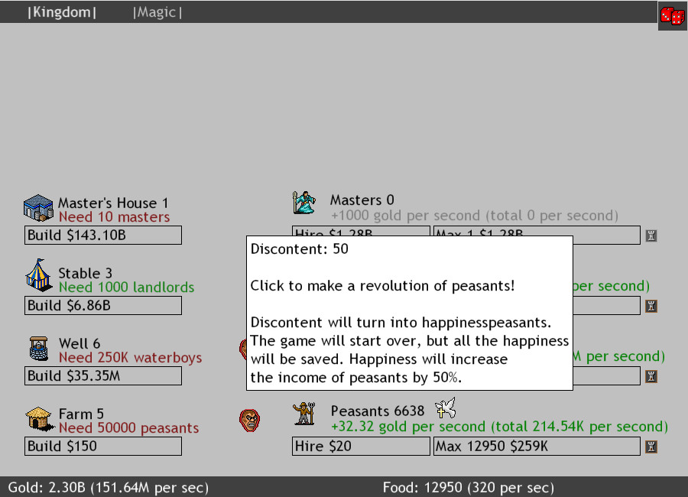Click Build $6.86B for the Stable
The image size is (688, 497).
point(102,305)
